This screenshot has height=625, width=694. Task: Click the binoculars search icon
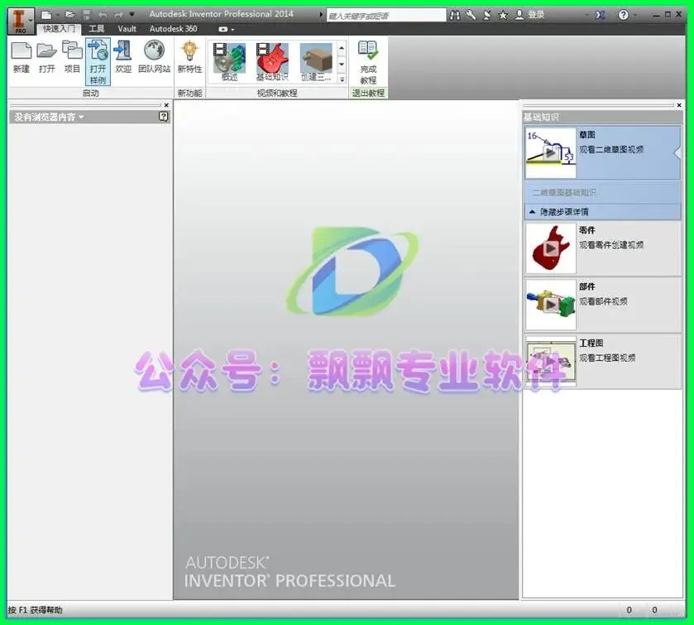point(455,15)
